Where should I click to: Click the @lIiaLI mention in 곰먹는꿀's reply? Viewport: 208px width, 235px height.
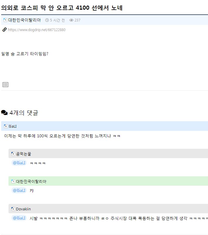19,163
